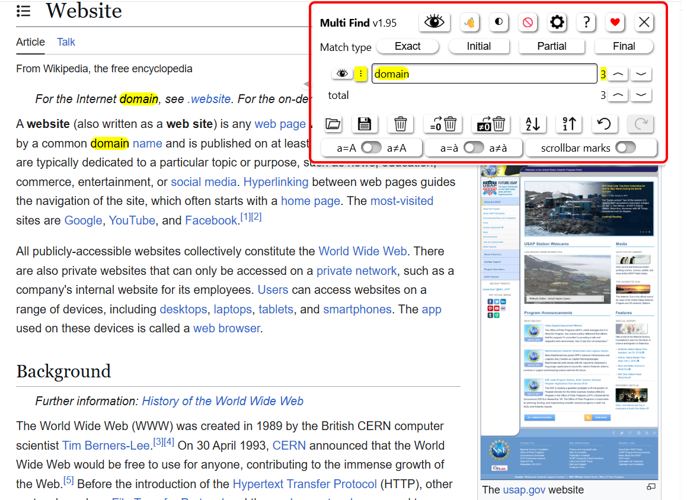
Task: Hide highlights for domain term eye icon
Action: tap(342, 73)
